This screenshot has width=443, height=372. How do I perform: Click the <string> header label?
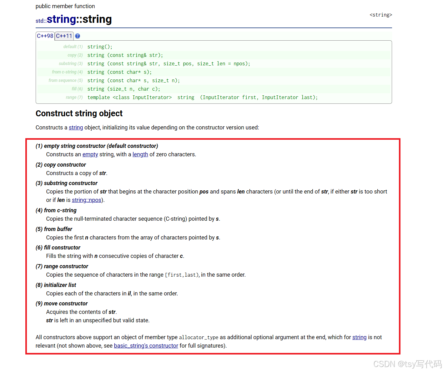pyautogui.click(x=381, y=15)
